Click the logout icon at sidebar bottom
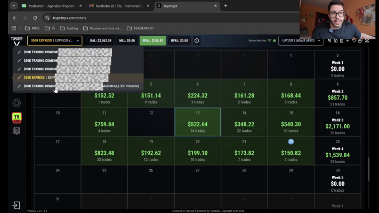This screenshot has width=379, height=213. click(x=16, y=205)
